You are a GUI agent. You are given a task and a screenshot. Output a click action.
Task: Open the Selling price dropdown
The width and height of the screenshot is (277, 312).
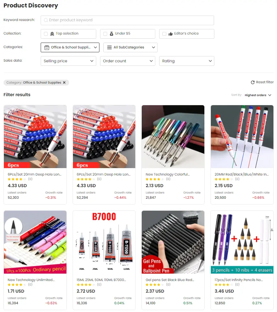tap(68, 61)
